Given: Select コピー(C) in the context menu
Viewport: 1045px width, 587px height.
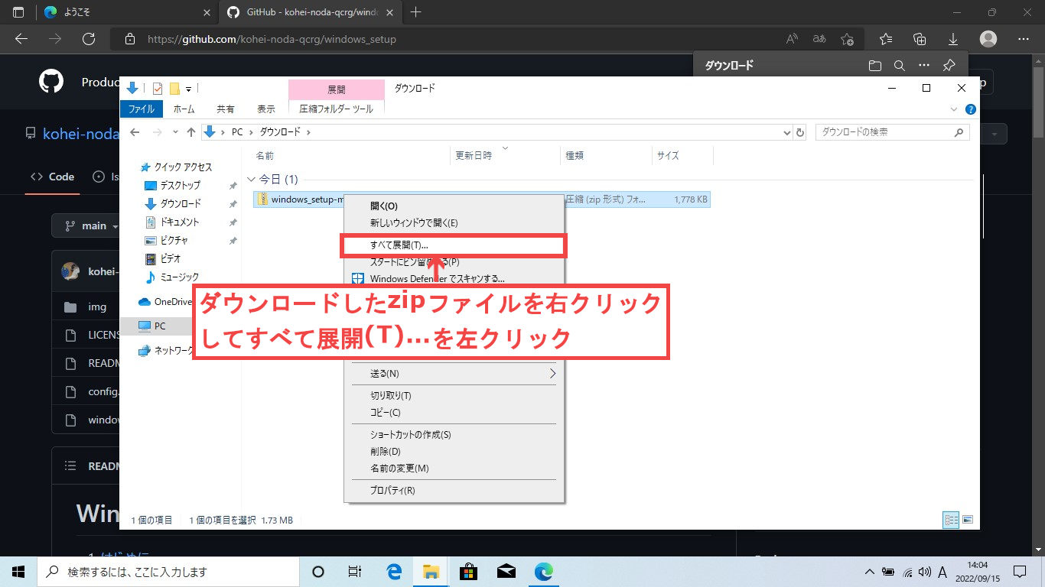Looking at the screenshot, I should [x=454, y=413].
